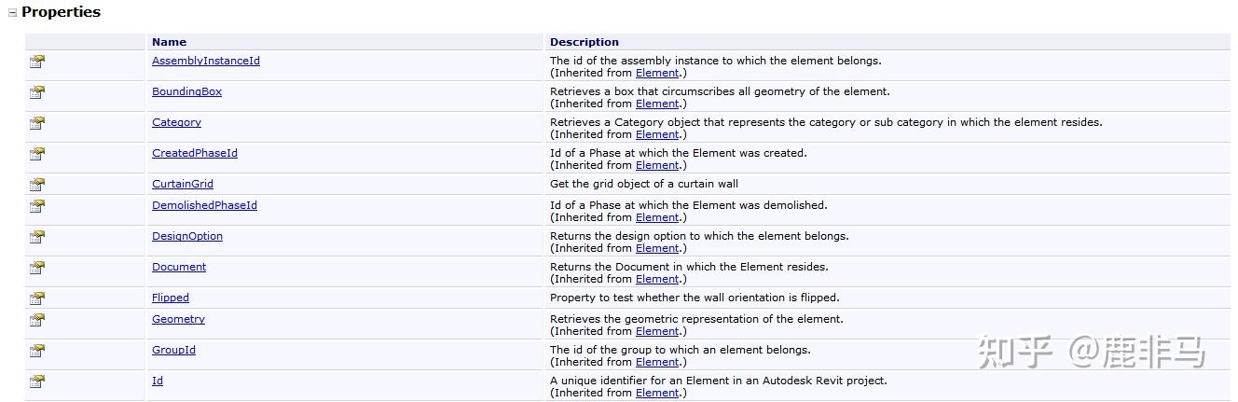Screen dimensions: 1238x402
Task: Open the Geometry property link
Action: tap(178, 319)
